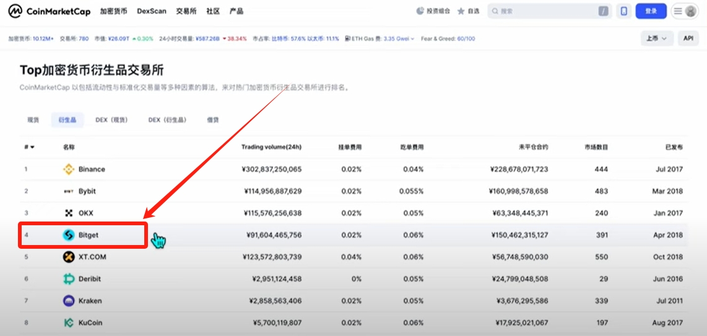
Task: Click Kraken launch date Jul 2011
Action: pyautogui.click(x=670, y=301)
